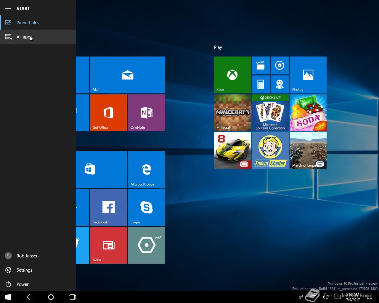Switch to Pinned tiles view
Image resolution: width=379 pixels, height=303 pixels.
pyautogui.click(x=38, y=22)
